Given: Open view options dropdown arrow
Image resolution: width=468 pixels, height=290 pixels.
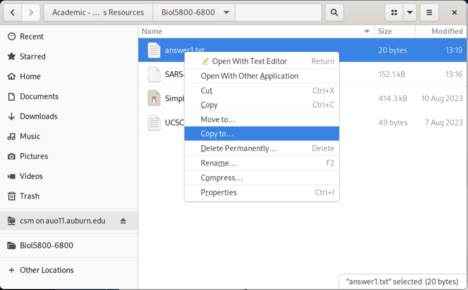Looking at the screenshot, I should (410, 13).
